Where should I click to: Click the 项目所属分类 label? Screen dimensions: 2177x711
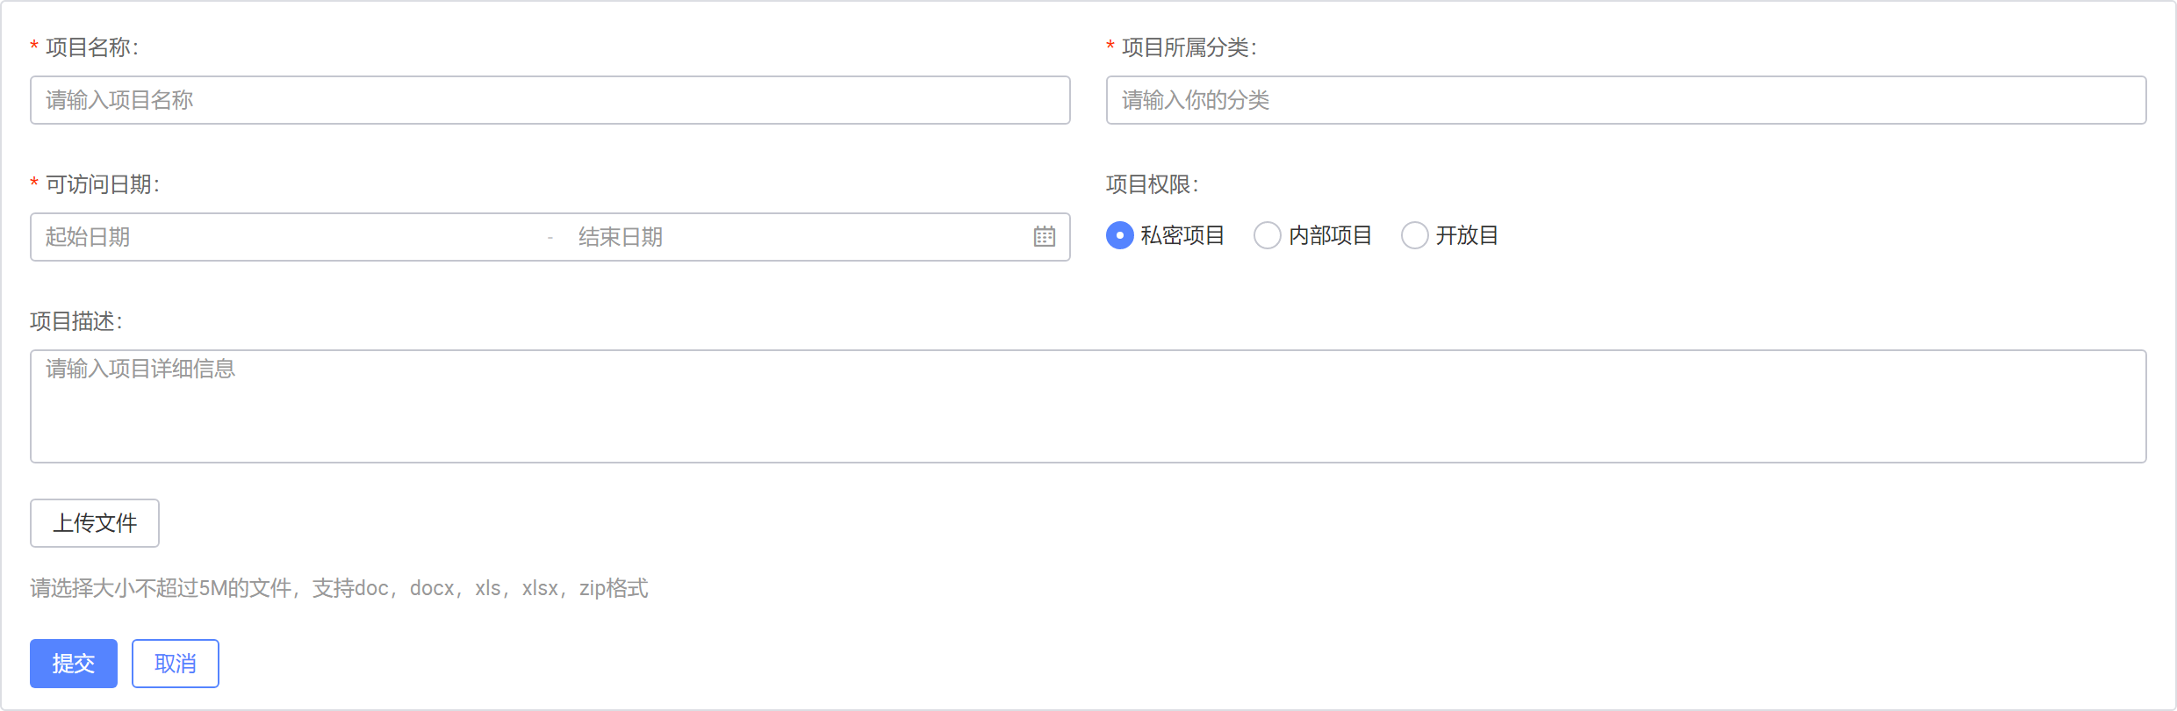[x=1189, y=48]
